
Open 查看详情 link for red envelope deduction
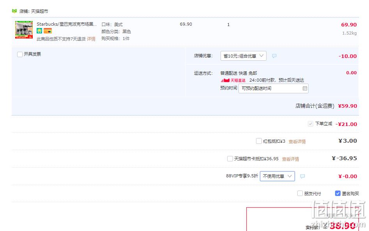(x=297, y=142)
